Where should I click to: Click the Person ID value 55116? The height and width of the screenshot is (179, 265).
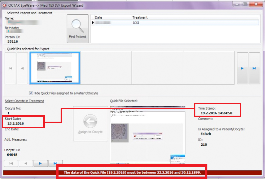[x=13, y=42]
